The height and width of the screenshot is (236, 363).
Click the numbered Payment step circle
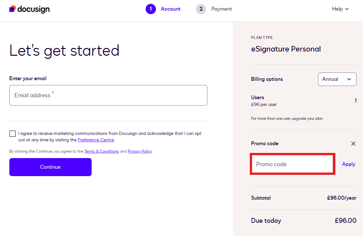(x=201, y=9)
